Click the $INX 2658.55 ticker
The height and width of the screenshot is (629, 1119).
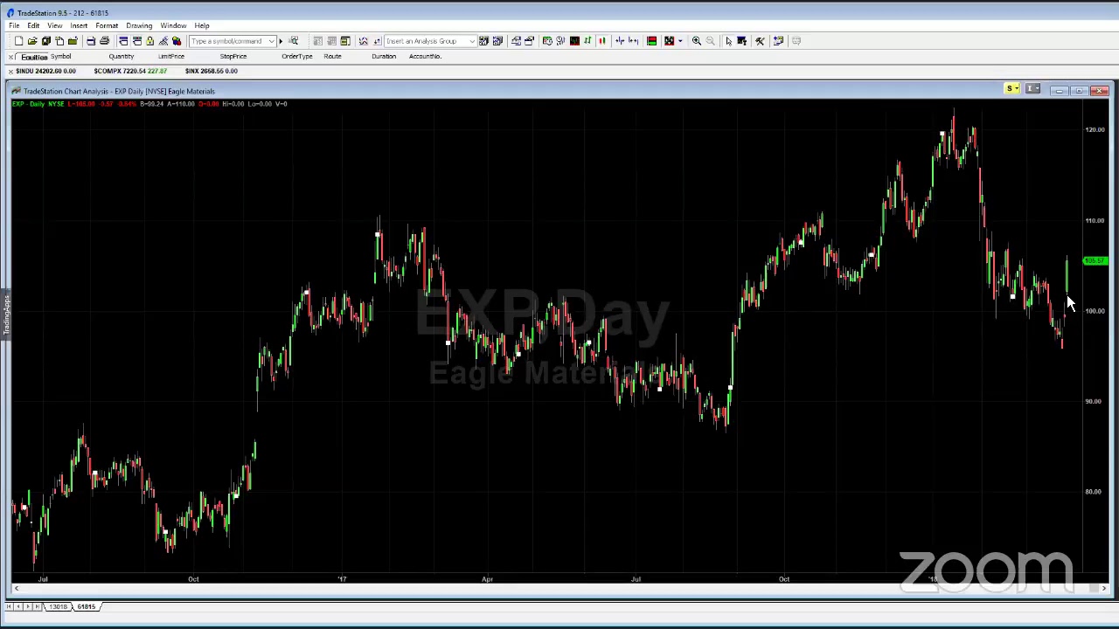coord(212,71)
